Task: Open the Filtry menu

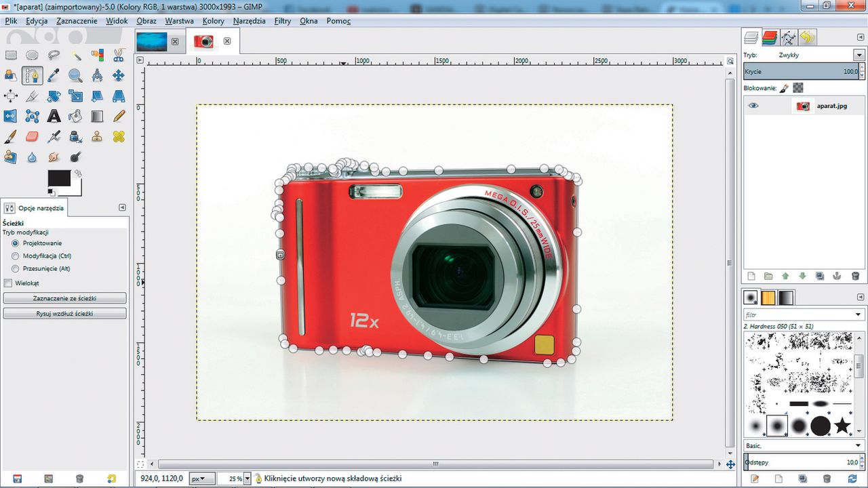Action: [x=283, y=21]
